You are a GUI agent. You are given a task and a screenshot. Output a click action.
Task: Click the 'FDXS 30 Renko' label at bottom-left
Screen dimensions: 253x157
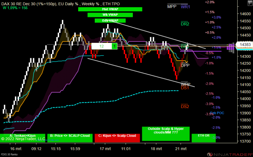tap(9, 155)
